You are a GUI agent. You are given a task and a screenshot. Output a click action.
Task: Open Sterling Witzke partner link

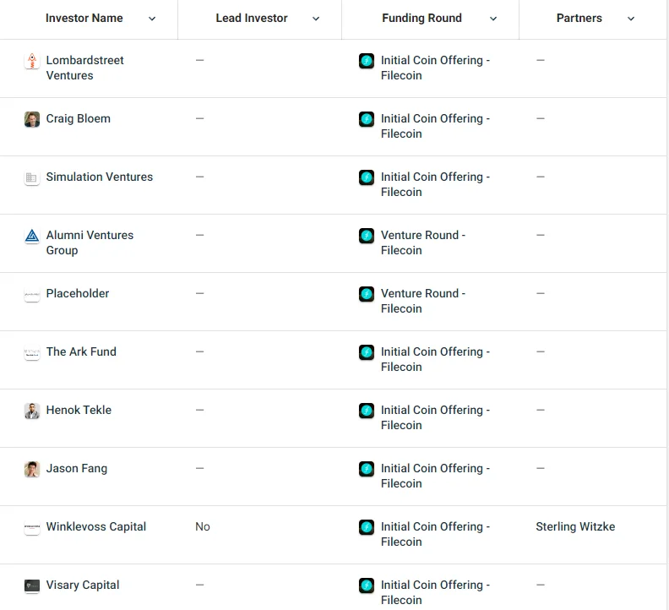point(575,526)
